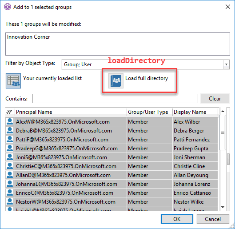Click the user icon beside NestorW
The image size is (235, 229).
[x=10, y=201]
